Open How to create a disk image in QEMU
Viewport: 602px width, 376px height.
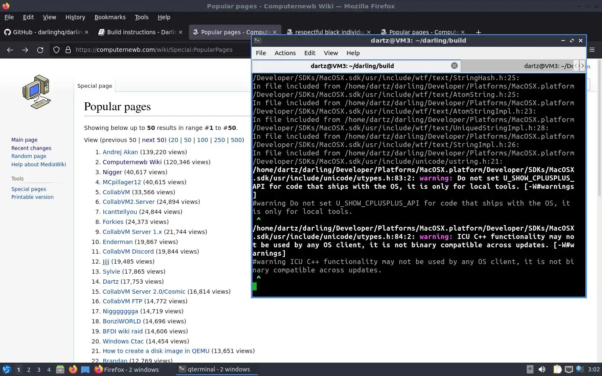tap(156, 351)
